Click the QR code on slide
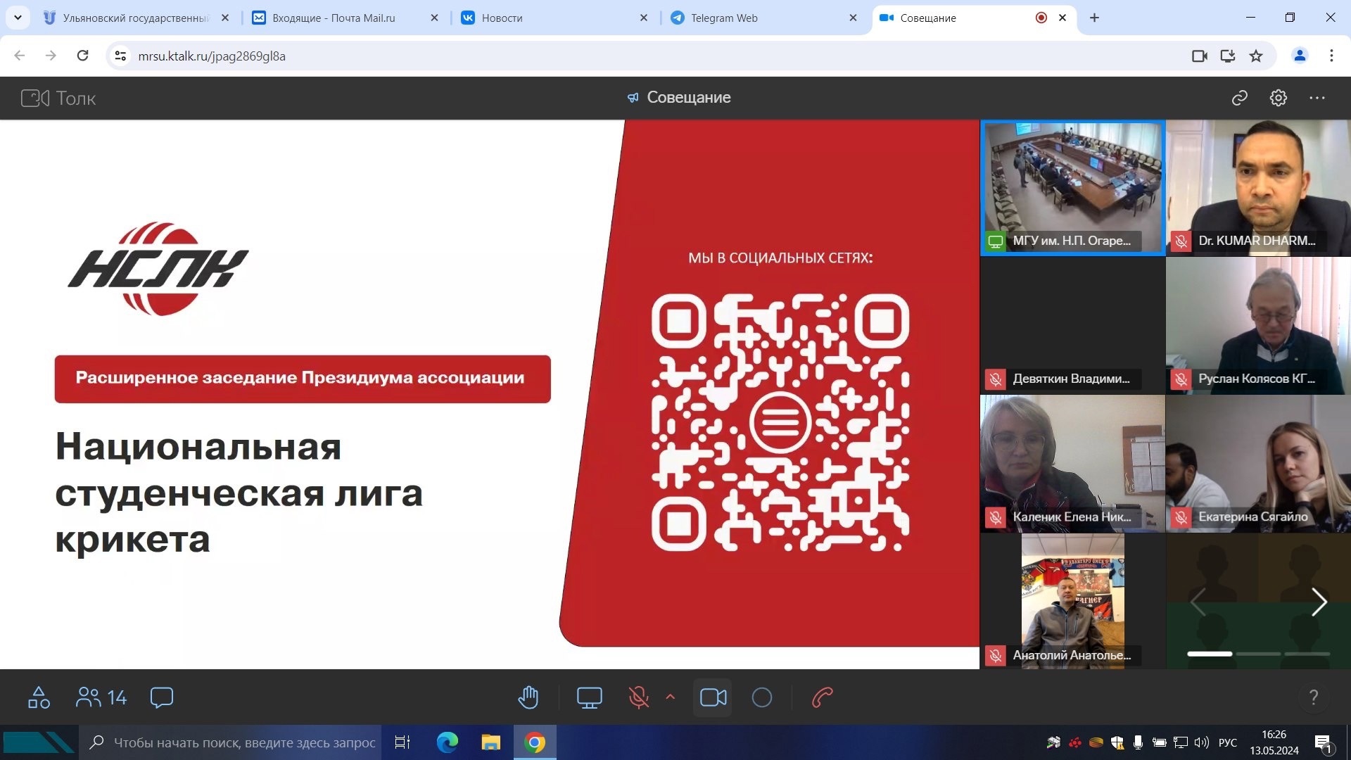 (780, 422)
